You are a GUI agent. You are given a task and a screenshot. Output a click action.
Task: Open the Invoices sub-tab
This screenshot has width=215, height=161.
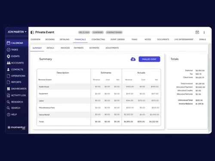click(65, 48)
